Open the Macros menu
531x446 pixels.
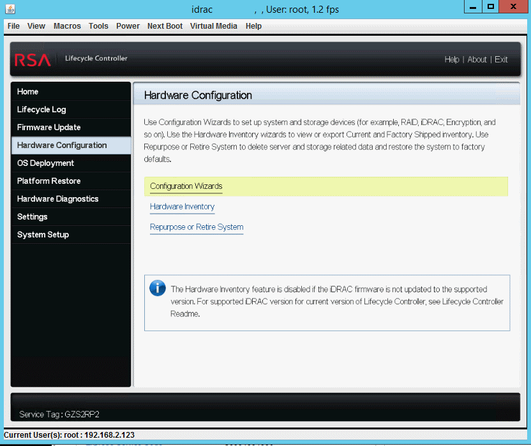click(67, 26)
